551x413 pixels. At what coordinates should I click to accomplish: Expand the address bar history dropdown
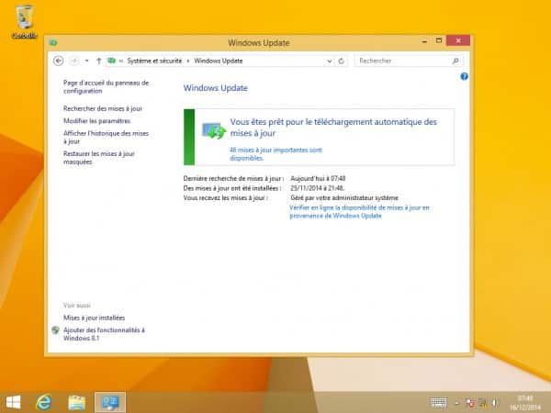(329, 61)
